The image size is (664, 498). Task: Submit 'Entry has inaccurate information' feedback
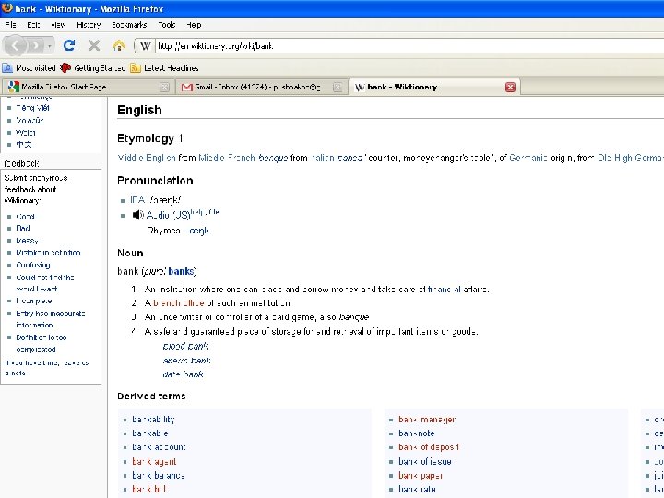click(x=51, y=319)
